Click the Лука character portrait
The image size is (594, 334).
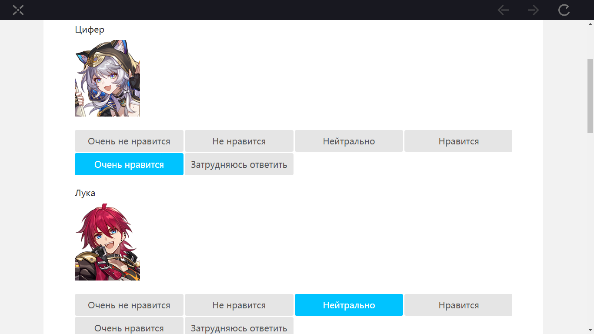[x=107, y=242]
